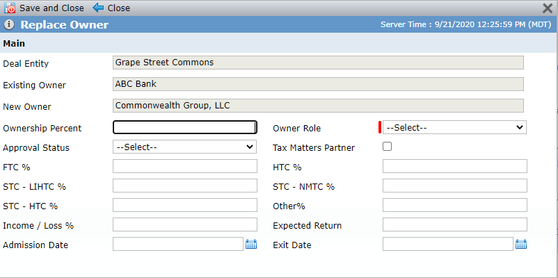Click the Save and Close button text

pyautogui.click(x=51, y=8)
